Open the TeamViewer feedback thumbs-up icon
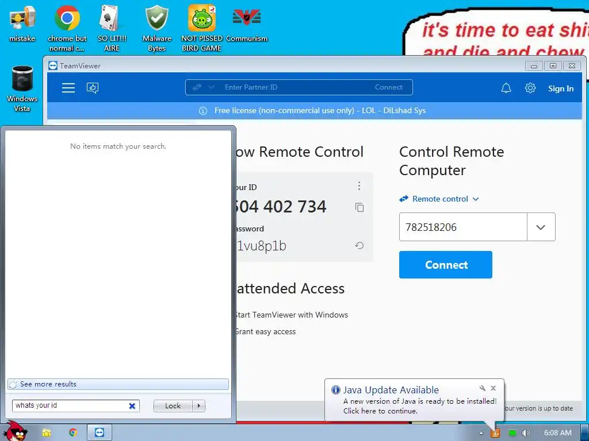The height and width of the screenshot is (441, 589). 93,88
